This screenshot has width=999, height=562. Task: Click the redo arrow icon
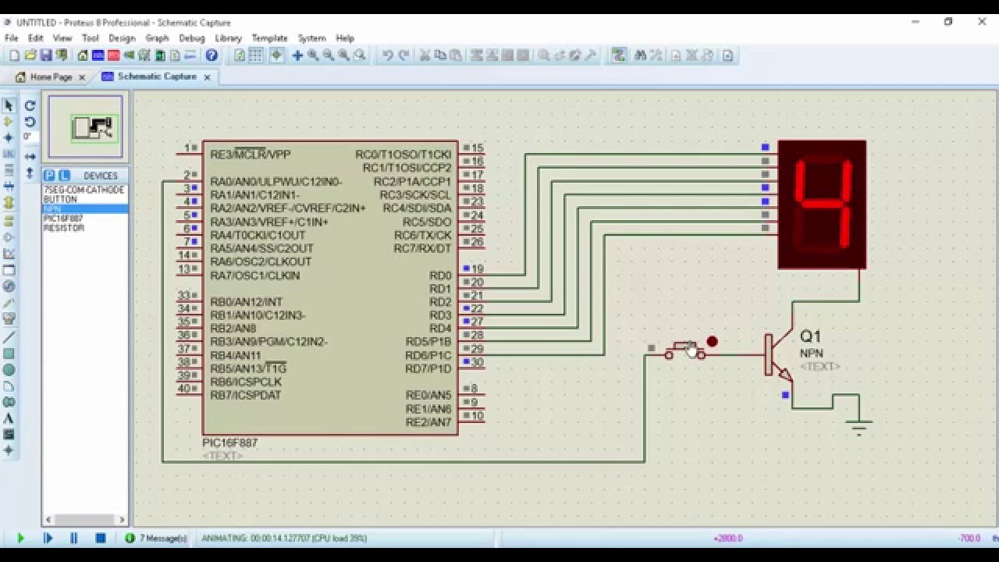point(404,55)
